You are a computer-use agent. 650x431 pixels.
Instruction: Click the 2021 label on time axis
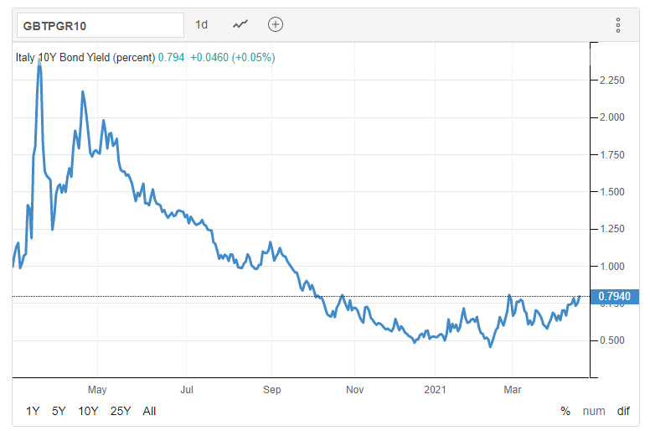coord(435,390)
